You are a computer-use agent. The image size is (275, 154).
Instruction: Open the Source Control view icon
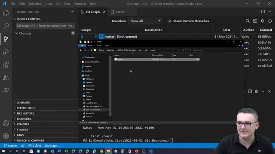6,39
